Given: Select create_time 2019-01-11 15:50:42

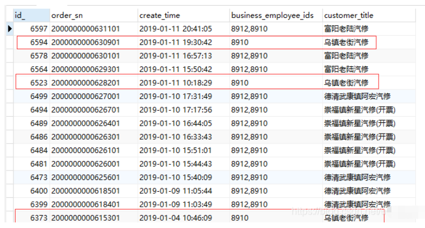Looking at the screenshot, I should point(176,69).
